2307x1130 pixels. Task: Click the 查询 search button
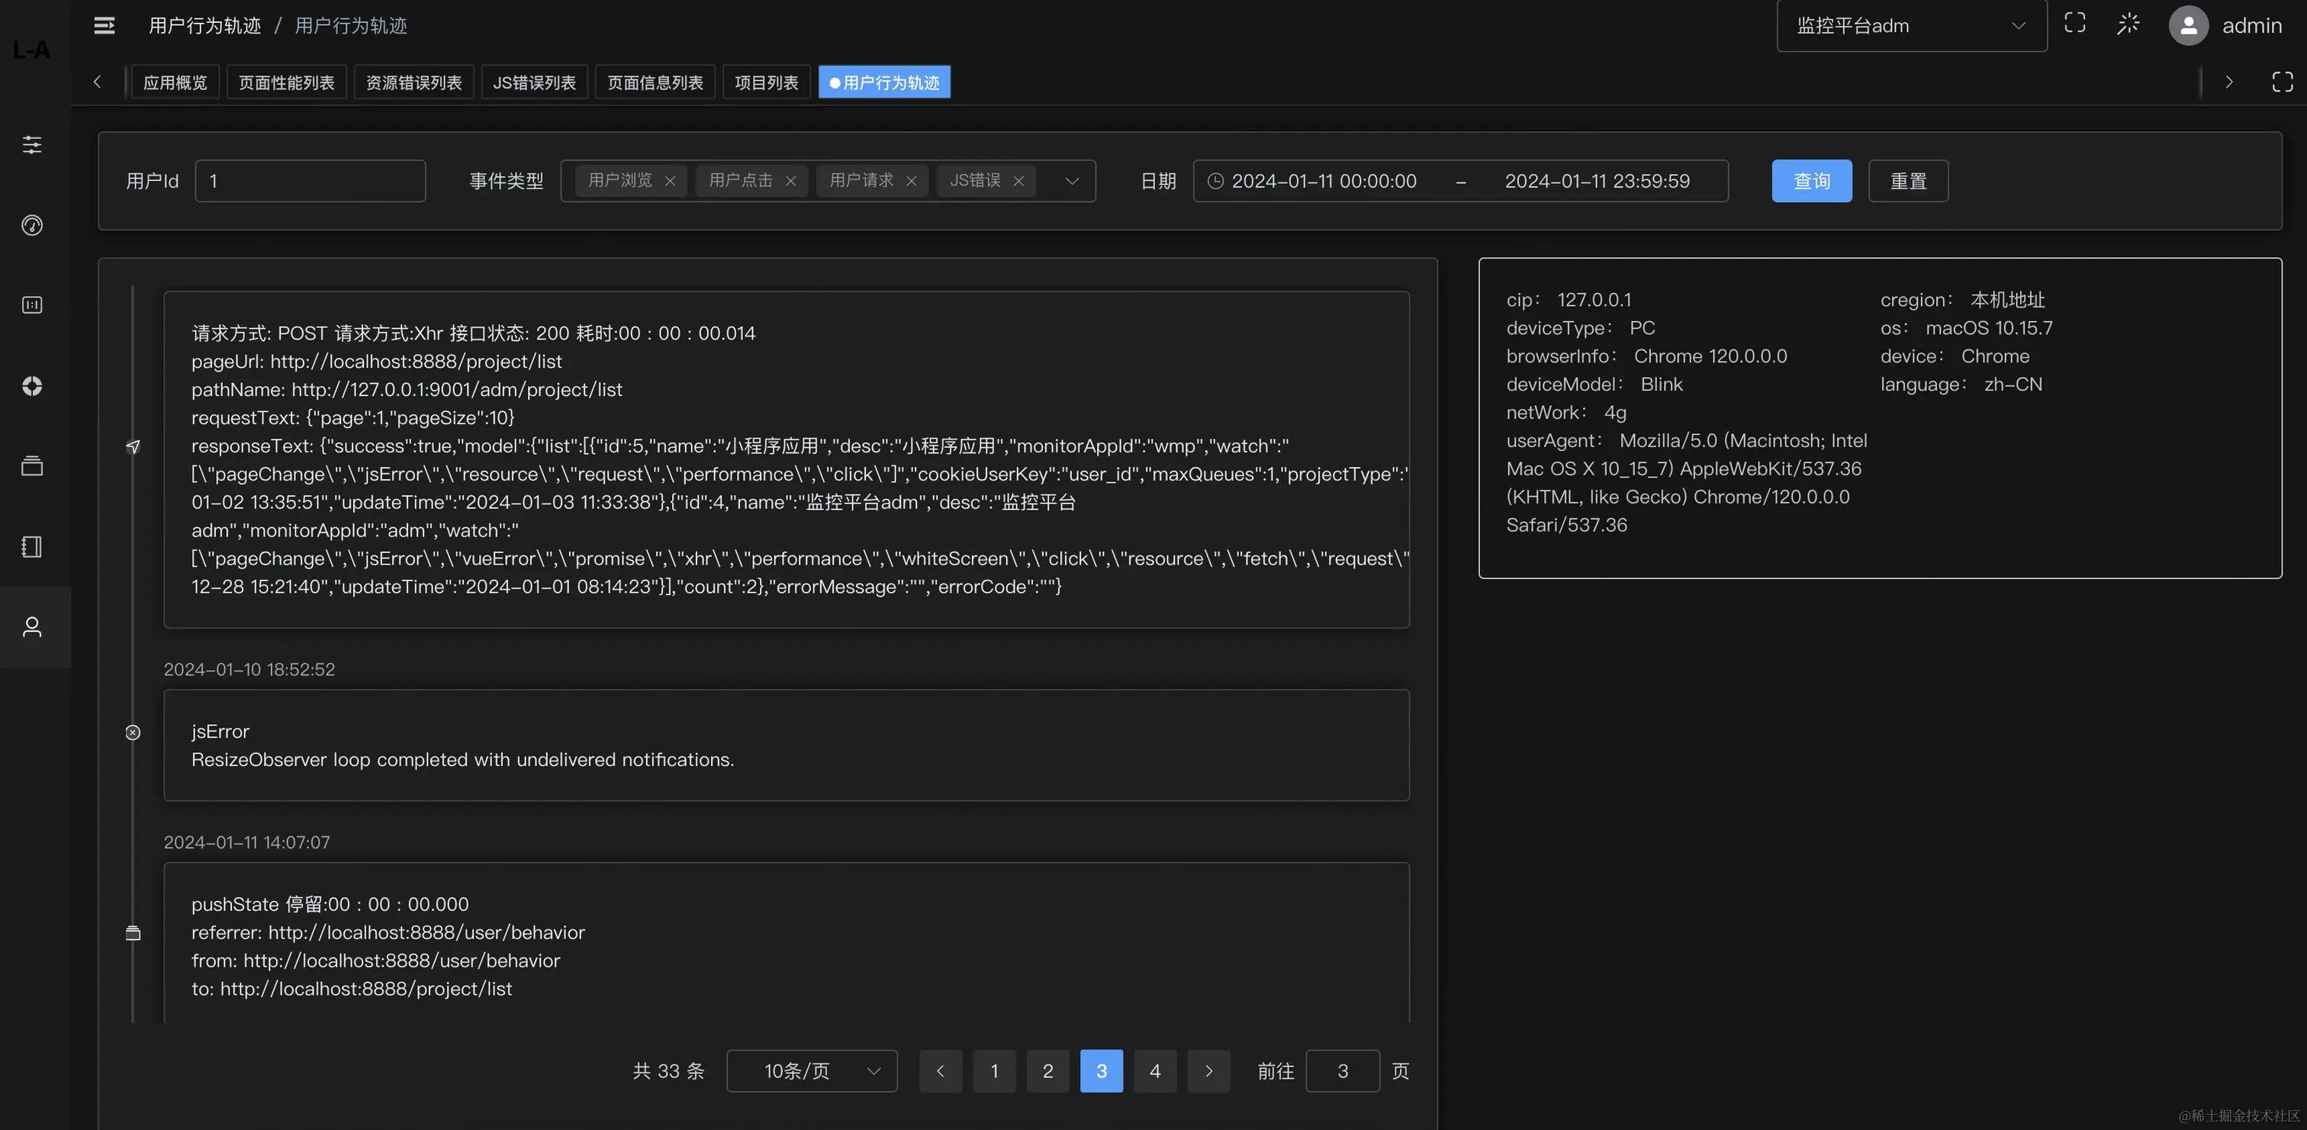1811,181
